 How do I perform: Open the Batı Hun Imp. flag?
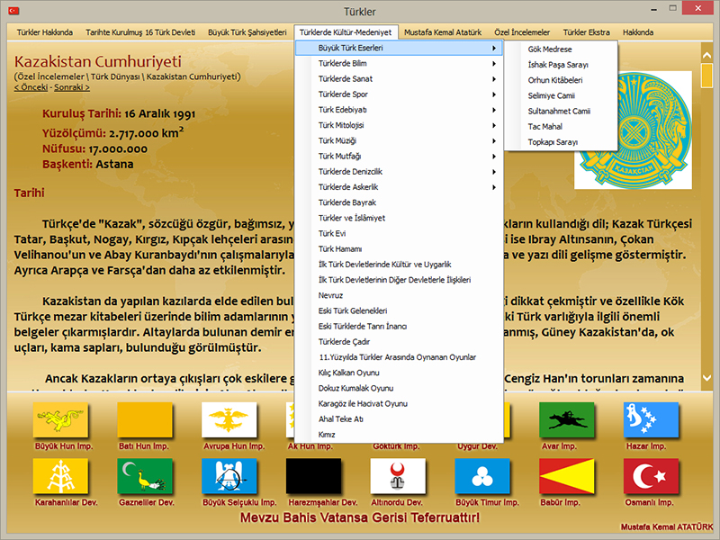point(145,419)
